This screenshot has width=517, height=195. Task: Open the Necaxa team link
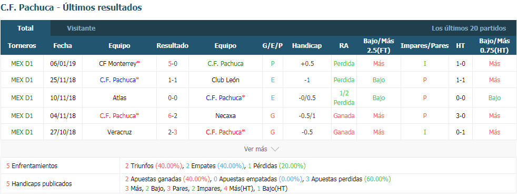(x=225, y=116)
